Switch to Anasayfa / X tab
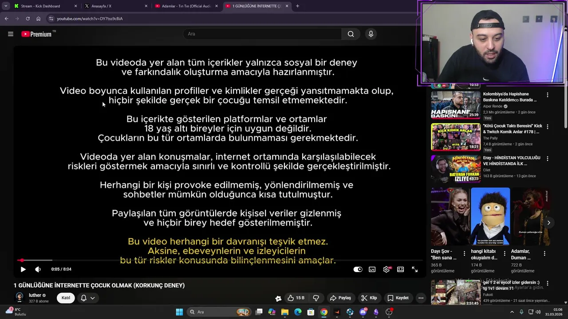The image size is (568, 319). [115, 6]
